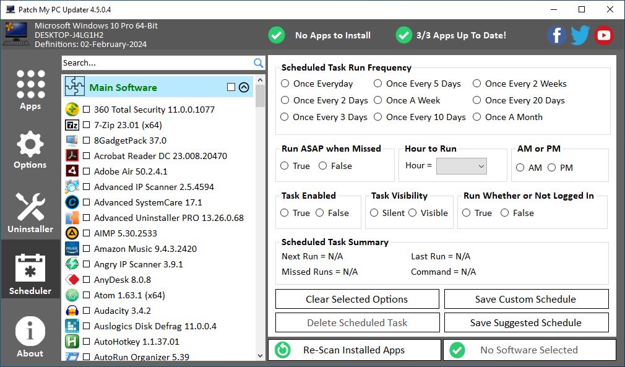Click the search magnifier icon
625x367 pixels.
click(x=258, y=63)
